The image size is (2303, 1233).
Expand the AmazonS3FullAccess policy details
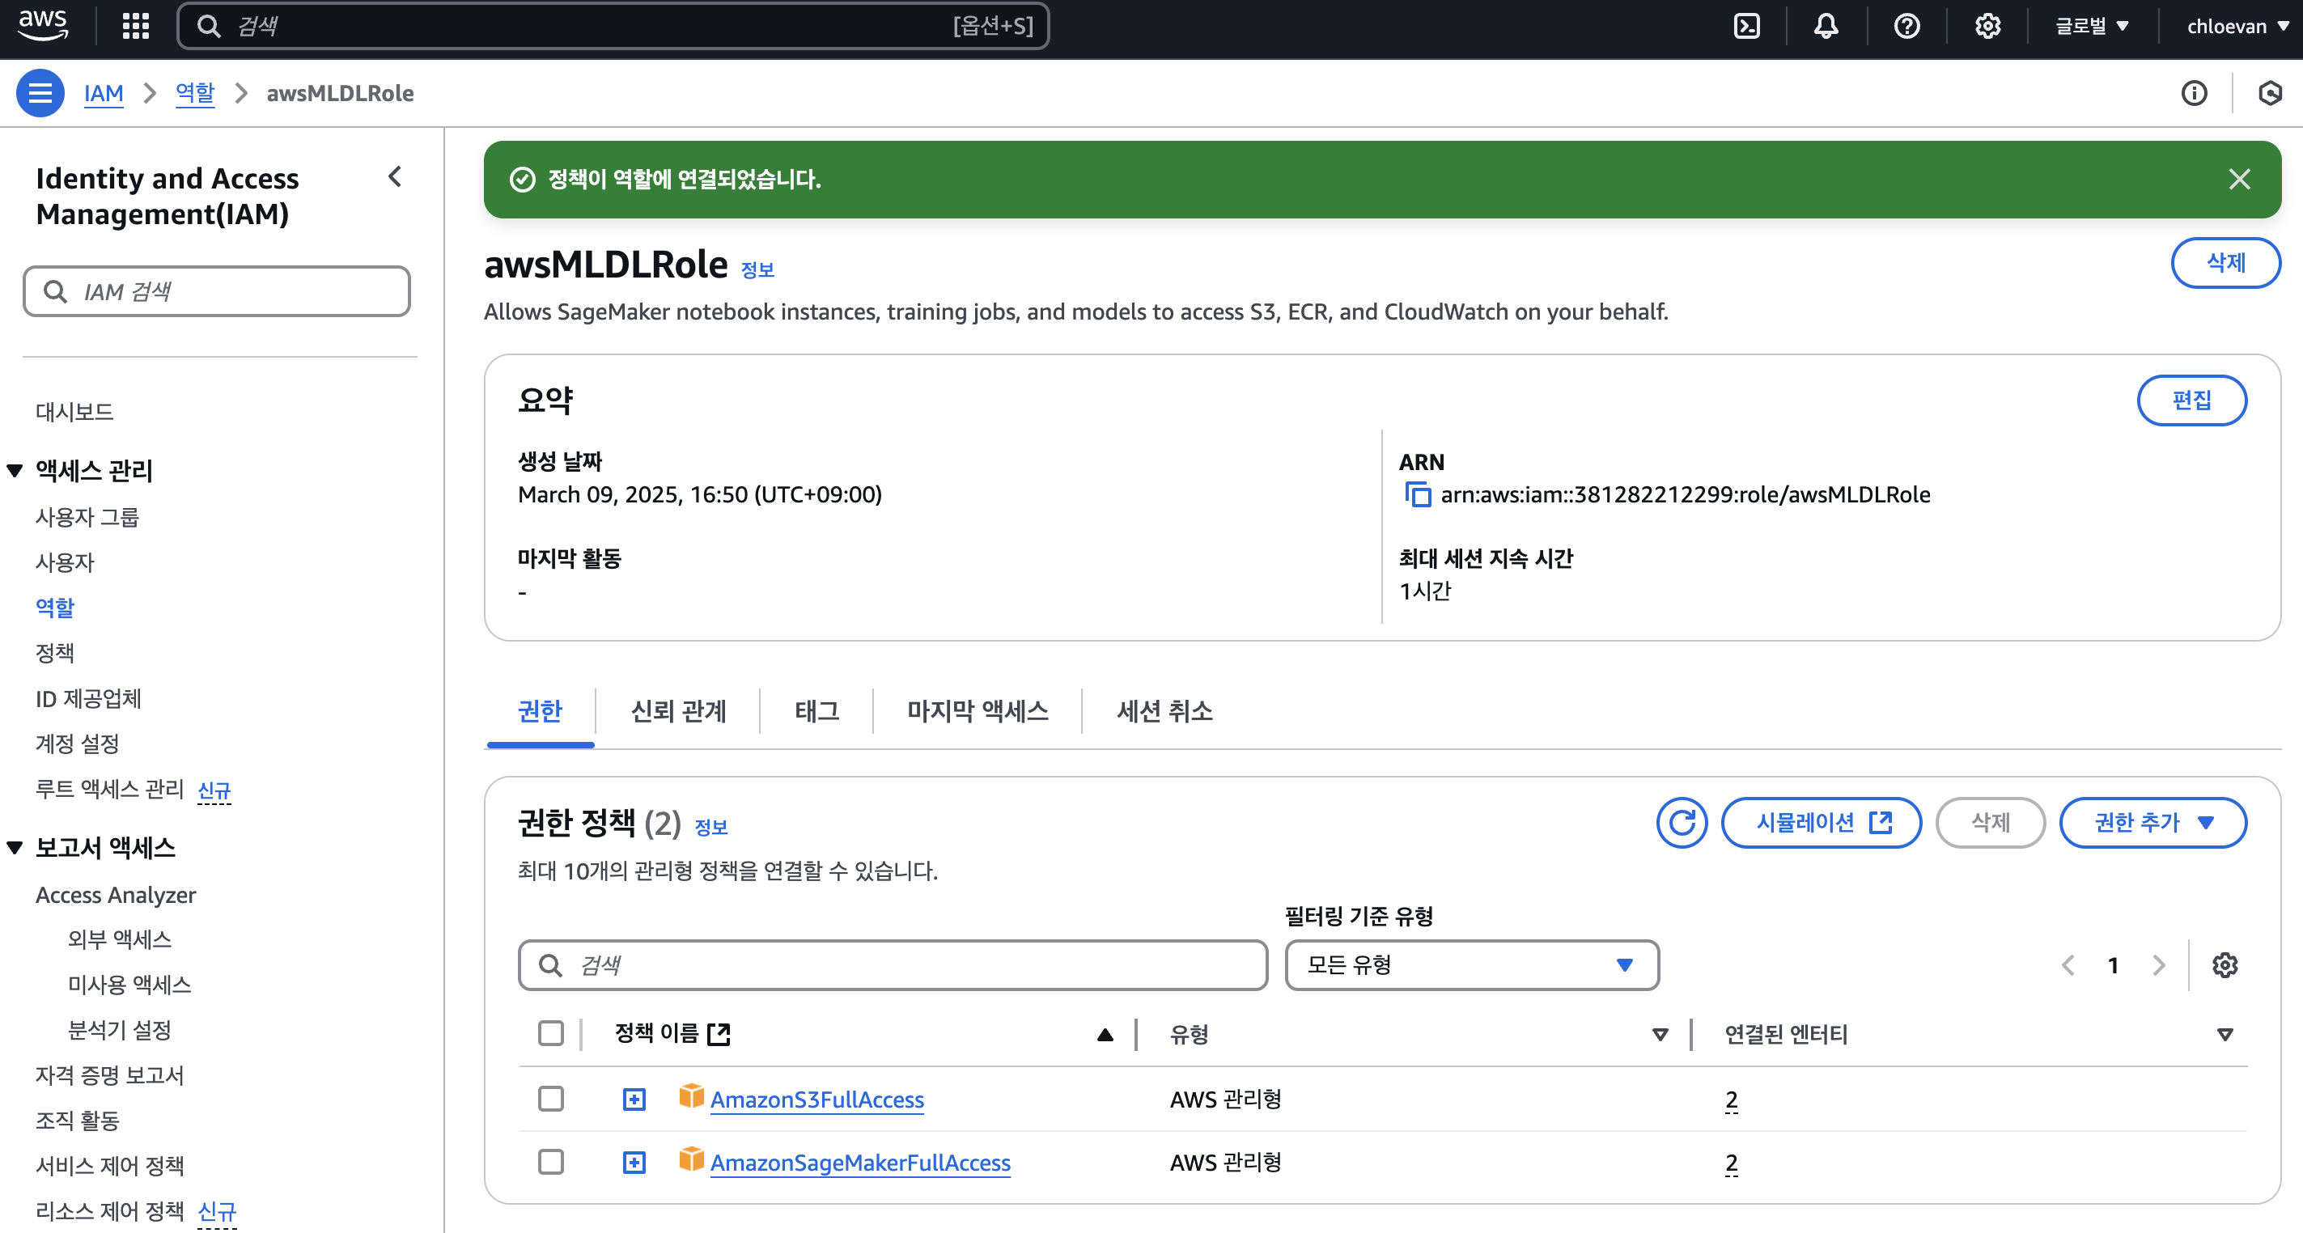point(634,1099)
